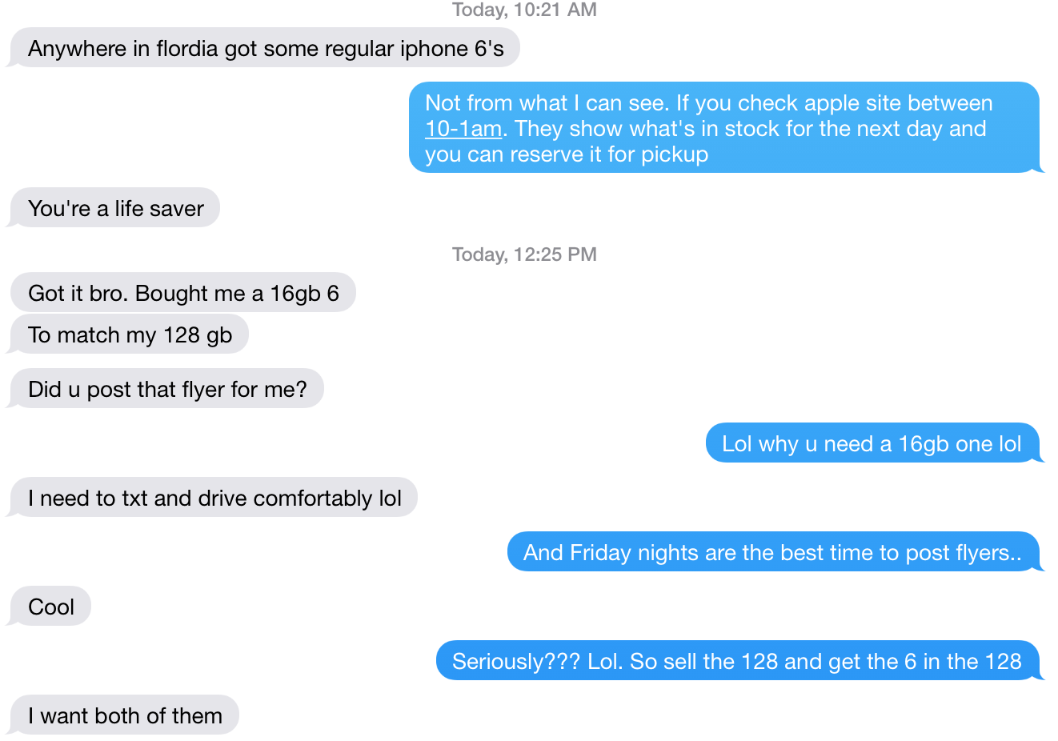Screen dimensions: 1058x741
Task: Select the 'Anywhere in flordia' message bubble
Action: (x=265, y=48)
